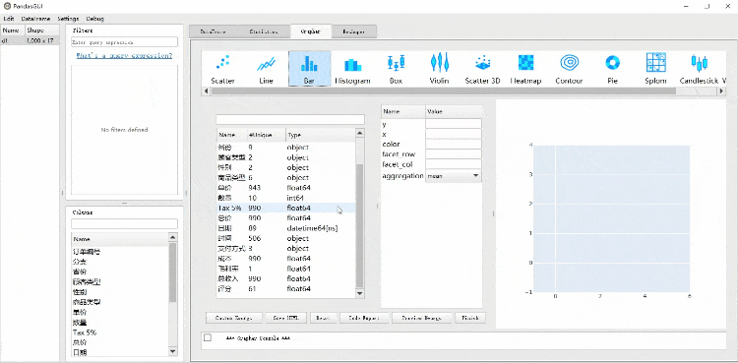
Task: Click the Custom Kwargs button
Action: (x=234, y=318)
